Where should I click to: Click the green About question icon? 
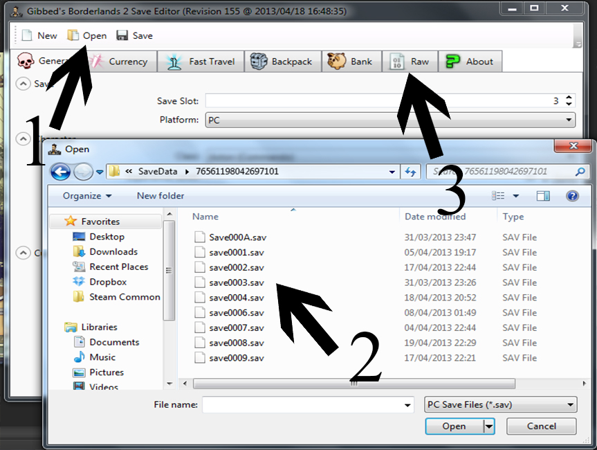pos(452,62)
